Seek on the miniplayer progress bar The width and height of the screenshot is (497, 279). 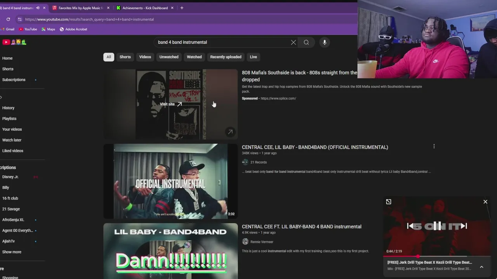click(x=437, y=256)
